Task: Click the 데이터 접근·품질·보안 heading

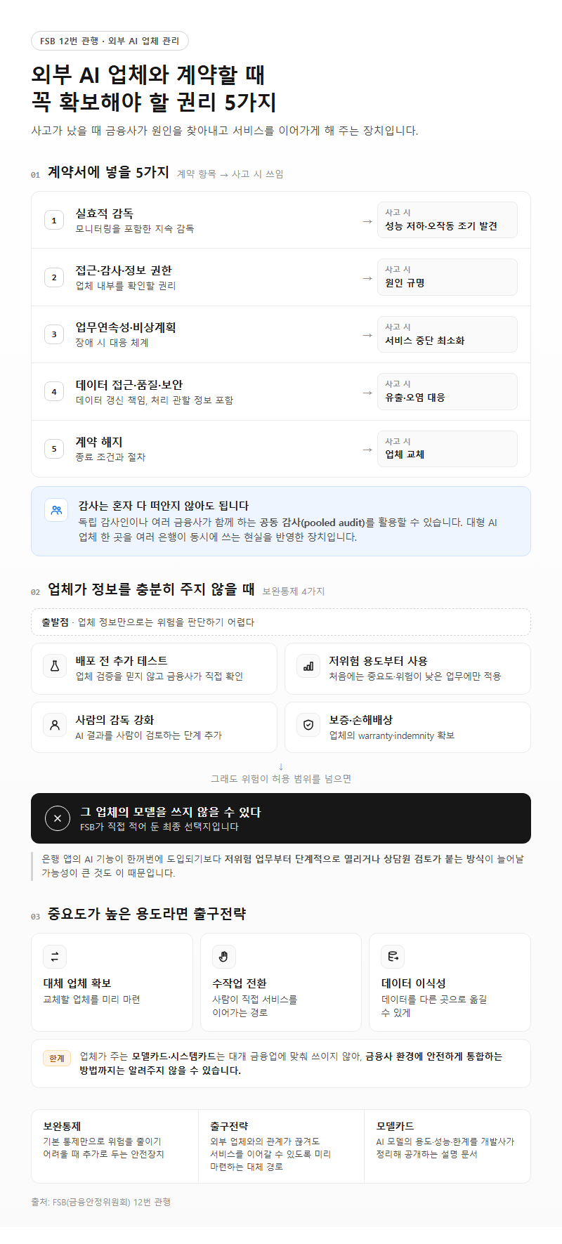Action: tap(129, 385)
